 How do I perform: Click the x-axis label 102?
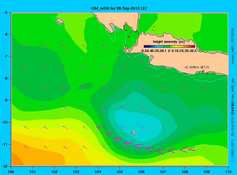(x=54, y=172)
